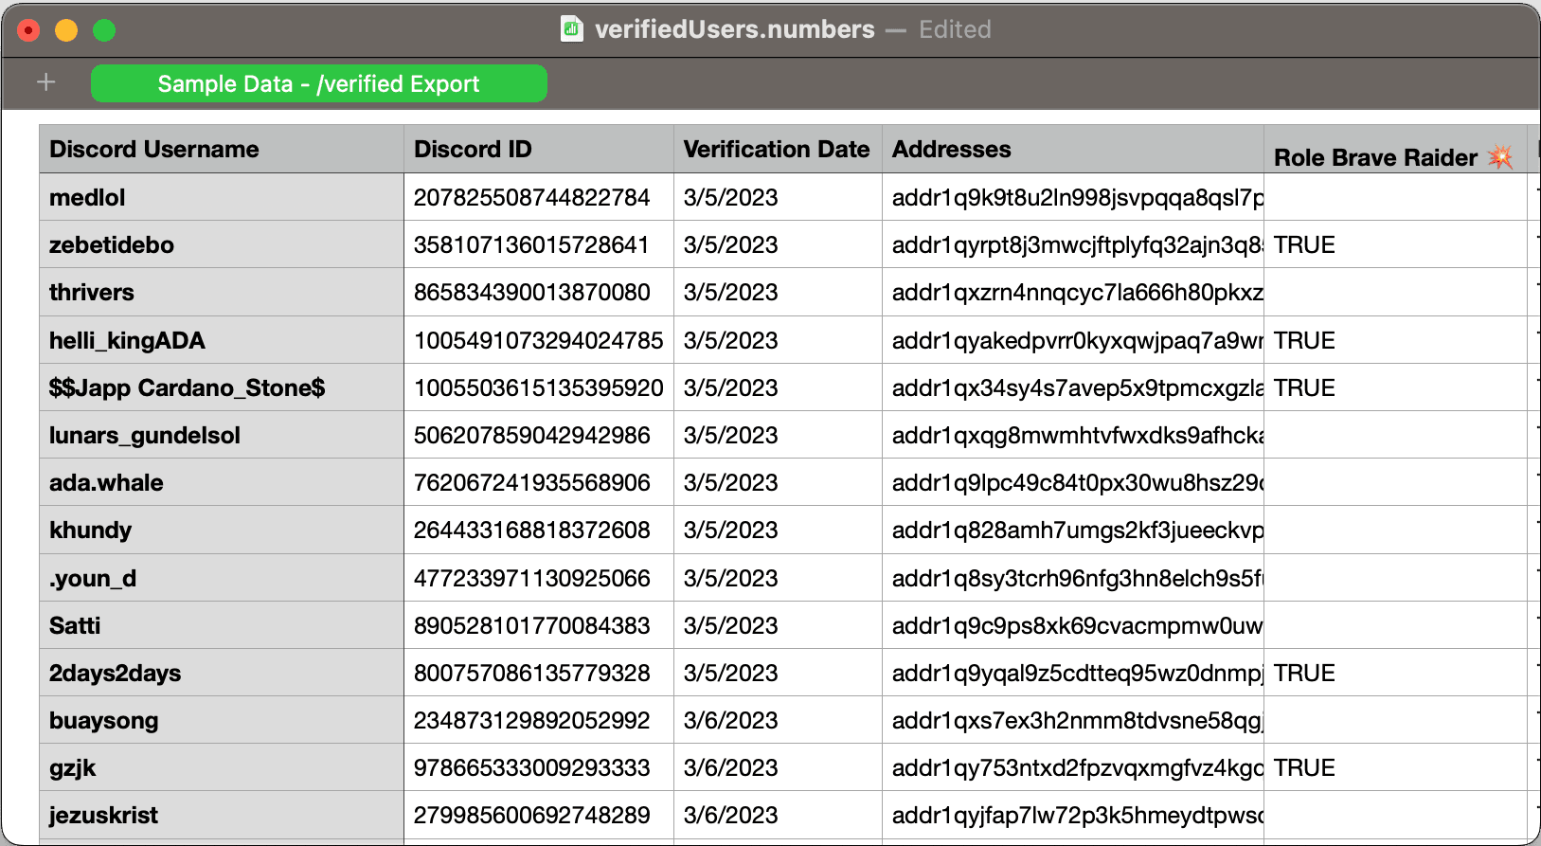Click the address cell starting addr1q828amh7umgs
The width and height of the screenshot is (1541, 846).
point(1073,530)
